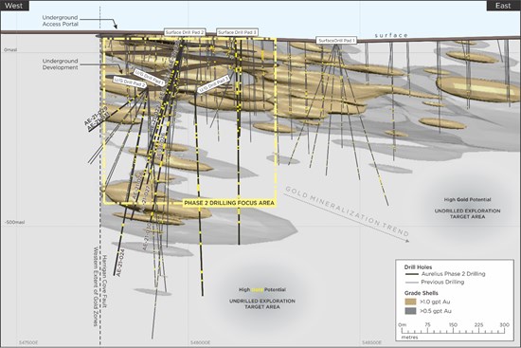Image resolution: width=521 pixels, height=348 pixels.
Task: Click the Previous Drilling legend entry
Action: click(x=442, y=283)
